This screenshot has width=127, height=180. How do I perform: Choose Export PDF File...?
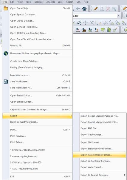[x=99, y=128]
